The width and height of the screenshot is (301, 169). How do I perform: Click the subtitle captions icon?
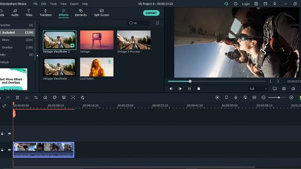tap(254, 98)
